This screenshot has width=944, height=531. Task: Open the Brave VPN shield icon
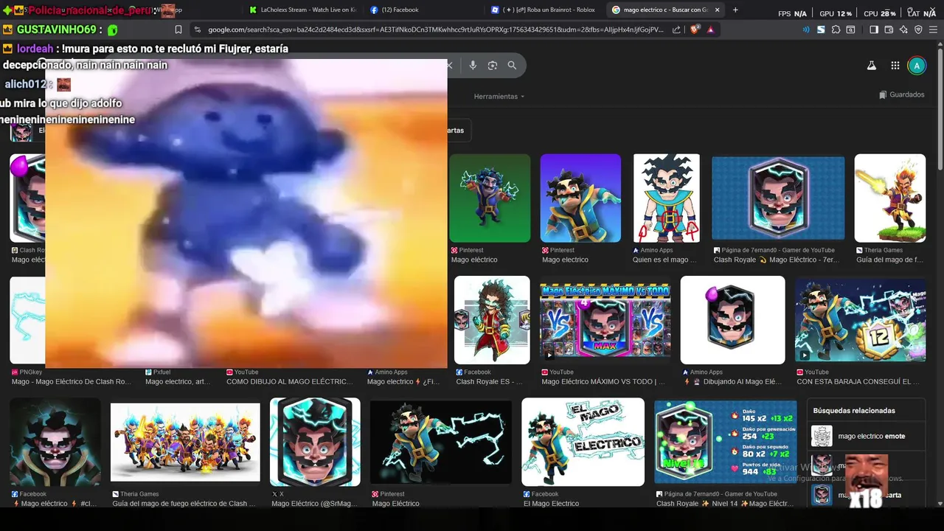point(918,29)
